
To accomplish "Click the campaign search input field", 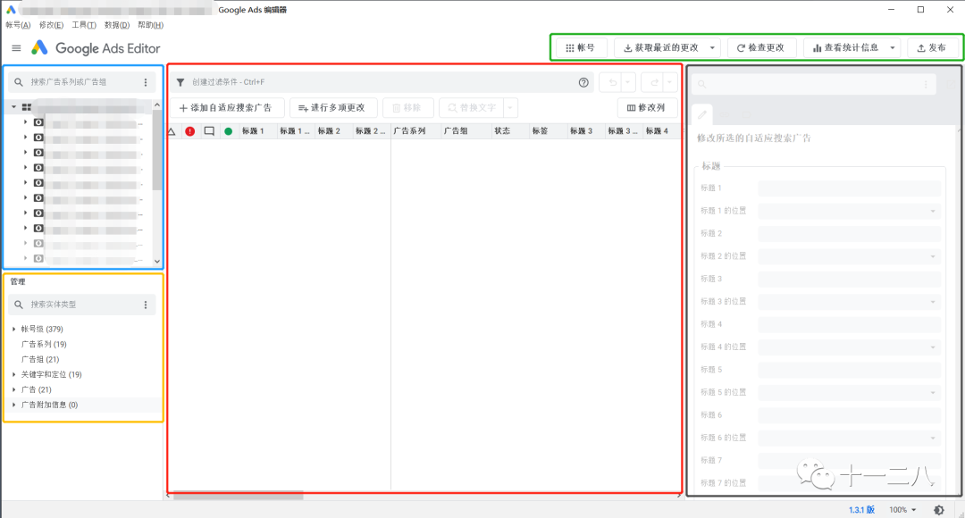I will [83, 82].
